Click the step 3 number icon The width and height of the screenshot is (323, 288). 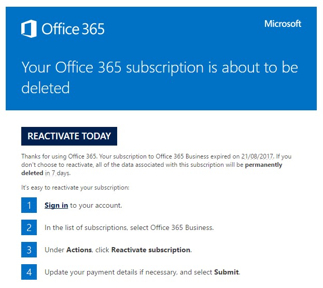pos(29,250)
